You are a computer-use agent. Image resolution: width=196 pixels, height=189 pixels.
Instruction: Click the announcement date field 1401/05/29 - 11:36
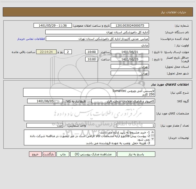53,25
